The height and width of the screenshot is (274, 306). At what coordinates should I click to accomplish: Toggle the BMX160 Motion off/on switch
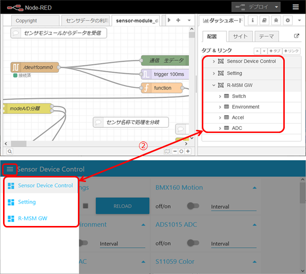(x=193, y=206)
